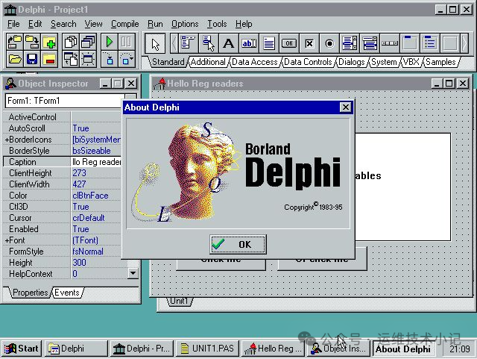Select the Label component (letter A) in palette
The height and width of the screenshot is (359, 477).
pos(229,43)
